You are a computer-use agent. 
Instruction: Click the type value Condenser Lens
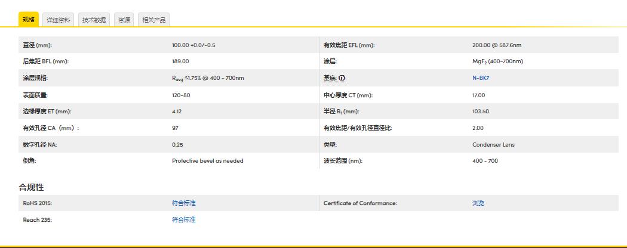[493, 144]
